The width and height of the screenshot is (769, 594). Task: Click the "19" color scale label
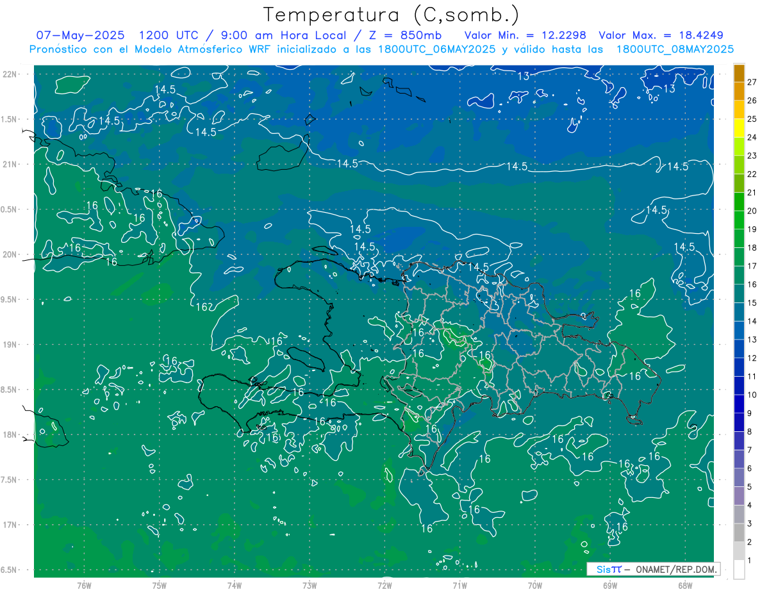pos(752,229)
